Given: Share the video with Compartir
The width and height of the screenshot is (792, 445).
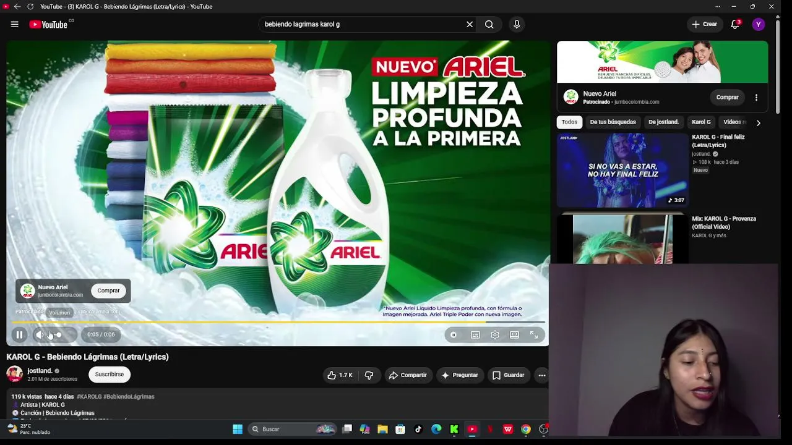Looking at the screenshot, I should [408, 375].
